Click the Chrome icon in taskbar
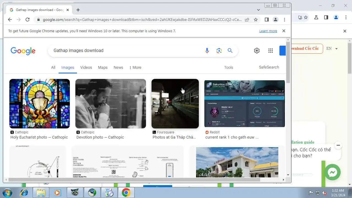The width and height of the screenshot is (352, 198). 126,193
